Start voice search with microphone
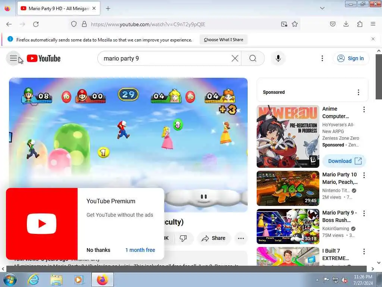Viewport: 382px width, 287px height. tap(278, 58)
